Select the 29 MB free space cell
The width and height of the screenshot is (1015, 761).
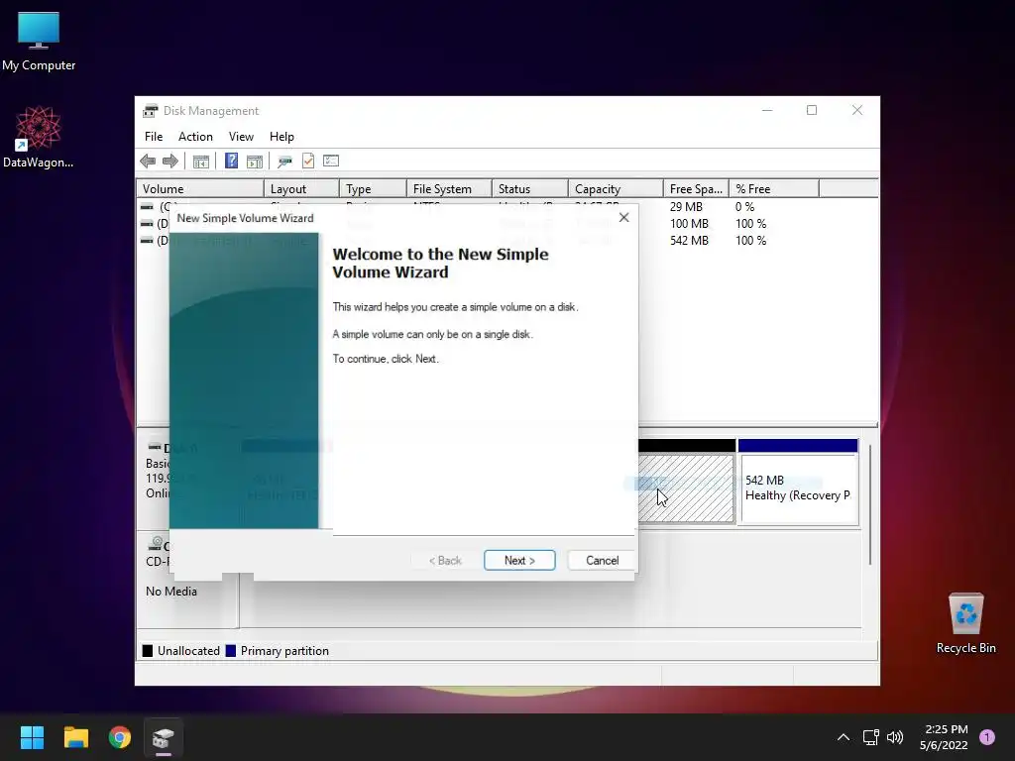click(686, 207)
